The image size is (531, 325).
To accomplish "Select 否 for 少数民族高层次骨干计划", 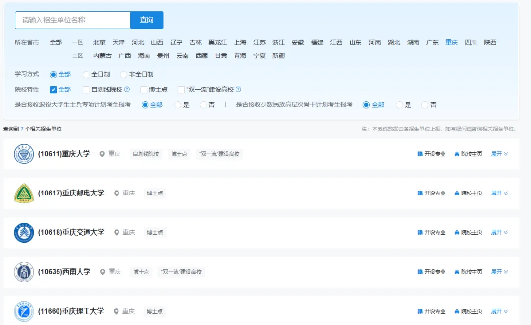I will pyautogui.click(x=425, y=105).
